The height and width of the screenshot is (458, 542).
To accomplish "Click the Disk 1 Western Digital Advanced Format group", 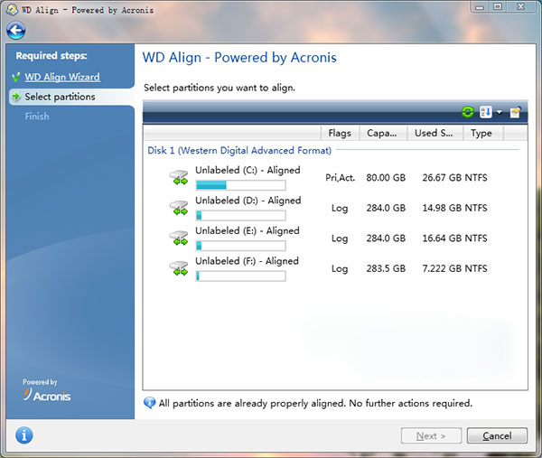I will point(239,150).
